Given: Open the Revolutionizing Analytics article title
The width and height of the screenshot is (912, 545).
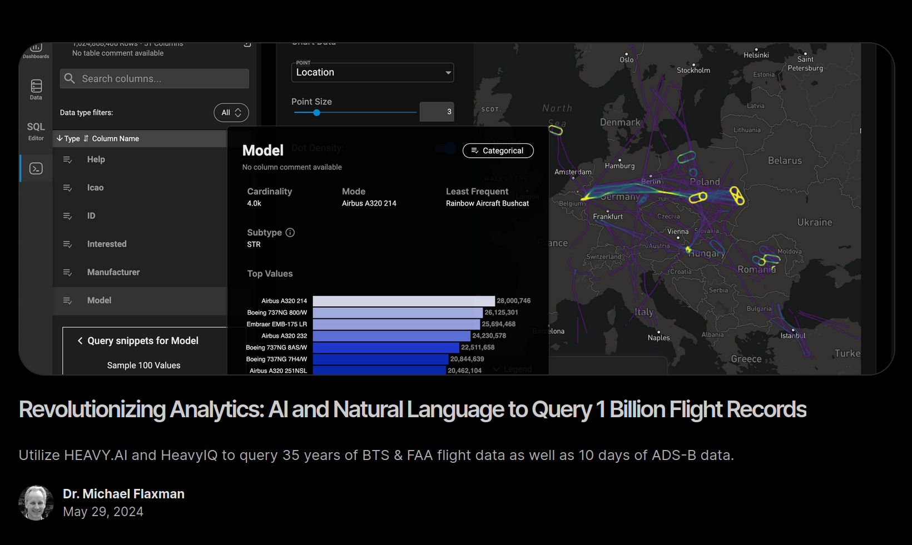Looking at the screenshot, I should click(x=412, y=410).
